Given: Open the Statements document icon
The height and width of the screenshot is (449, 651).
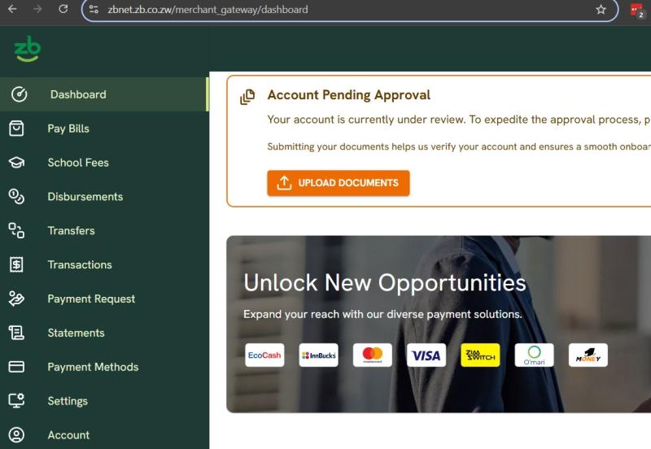Looking at the screenshot, I should coord(16,333).
